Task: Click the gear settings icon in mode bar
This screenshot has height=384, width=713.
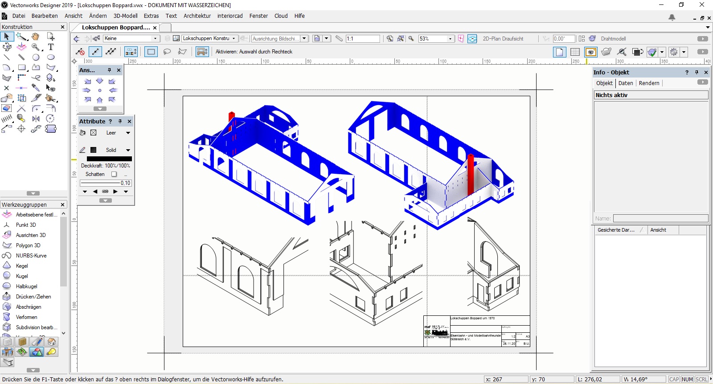Action: (x=674, y=52)
